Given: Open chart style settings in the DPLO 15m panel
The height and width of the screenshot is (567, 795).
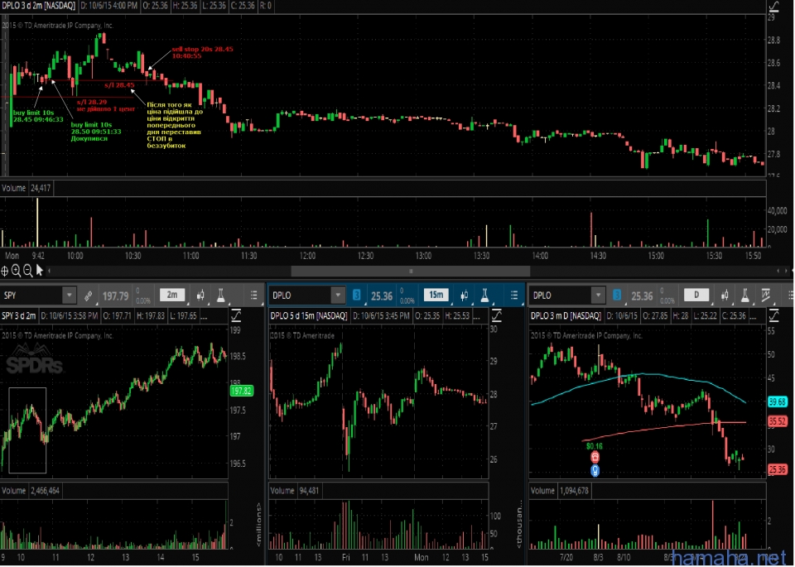Looking at the screenshot, I should click(465, 296).
